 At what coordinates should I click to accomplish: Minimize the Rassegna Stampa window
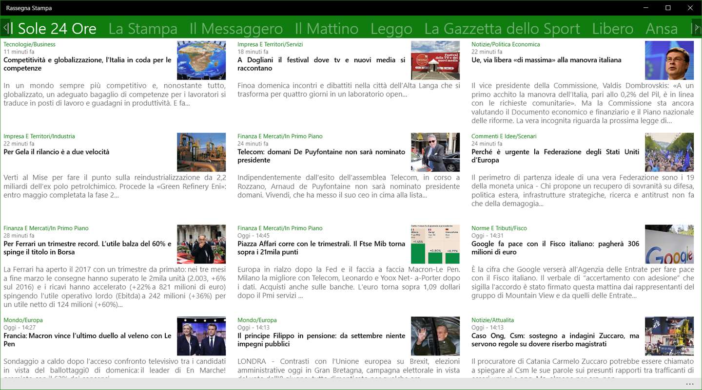645,8
